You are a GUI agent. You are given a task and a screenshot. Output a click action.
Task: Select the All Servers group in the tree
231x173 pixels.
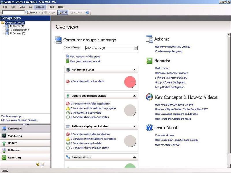17,33
